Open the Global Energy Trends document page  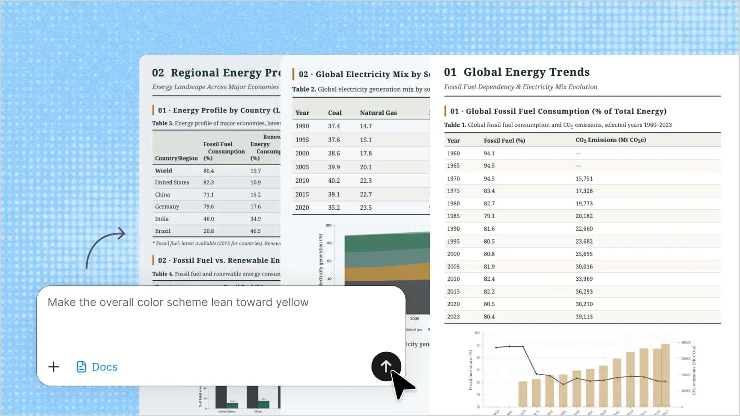(585, 235)
